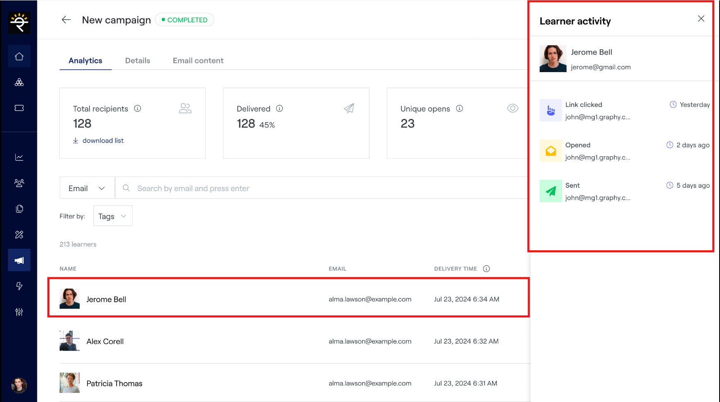Image resolution: width=720 pixels, height=402 pixels.
Task: Click the download list link
Action: point(103,140)
